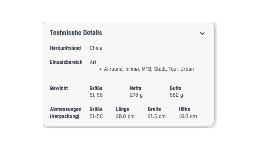
Task: Click the Breite column header
Action: click(x=154, y=109)
